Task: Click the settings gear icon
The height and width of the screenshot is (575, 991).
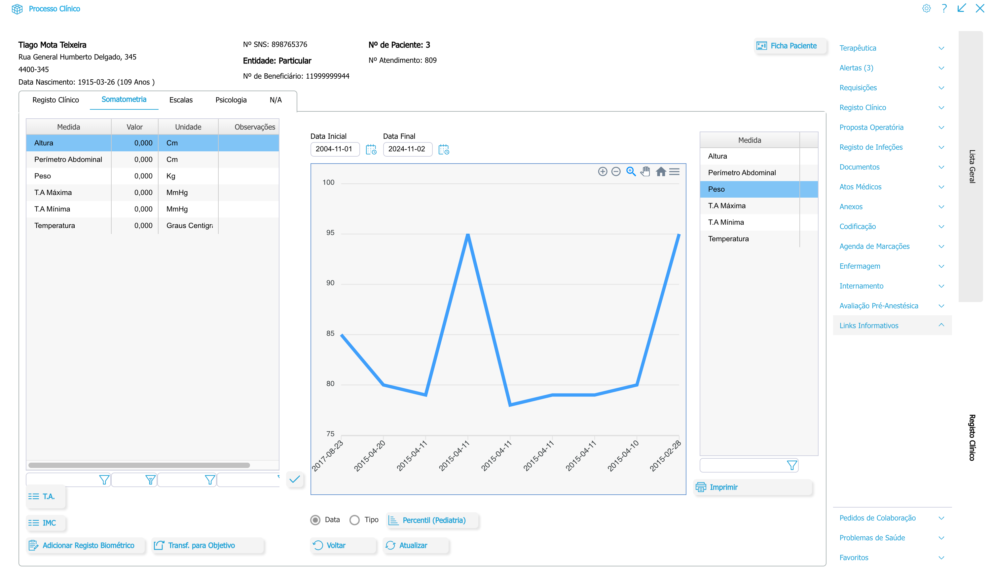Action: click(x=926, y=8)
